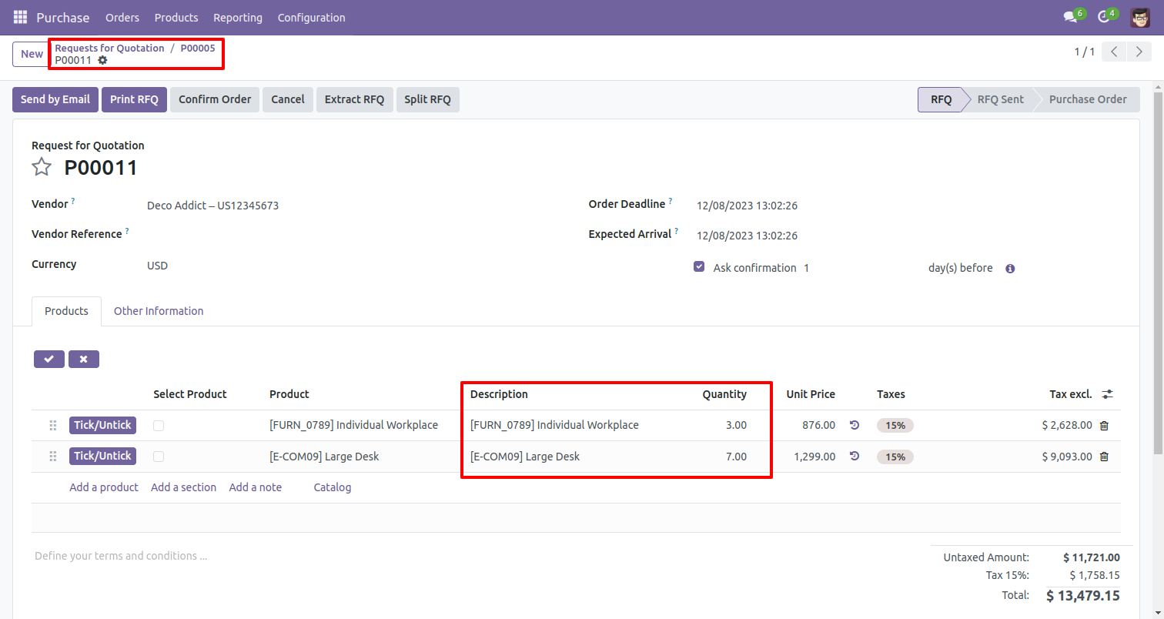
Task: Click price history icon for Large Desk
Action: coord(855,457)
